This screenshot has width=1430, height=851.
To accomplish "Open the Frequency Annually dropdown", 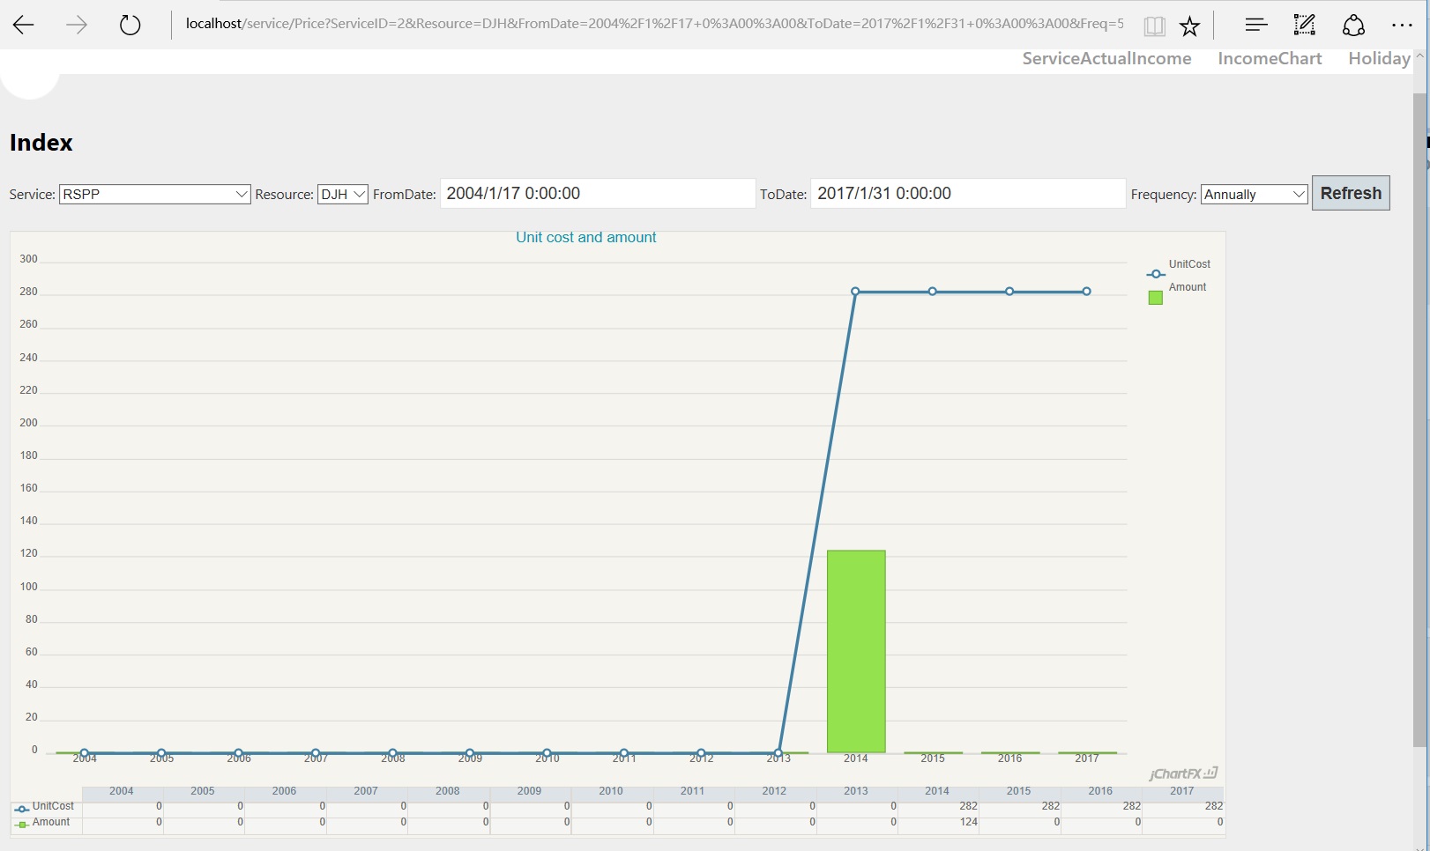I will [x=1253, y=194].
